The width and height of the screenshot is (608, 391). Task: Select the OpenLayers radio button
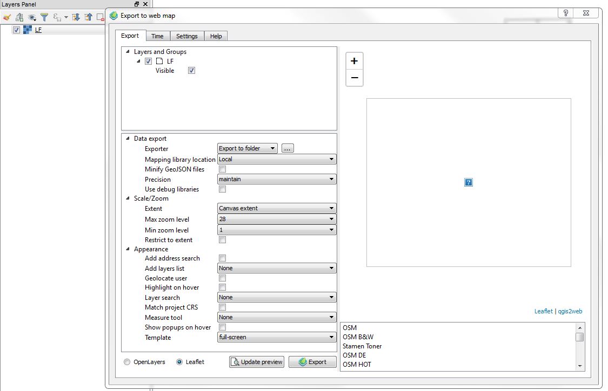click(126, 362)
